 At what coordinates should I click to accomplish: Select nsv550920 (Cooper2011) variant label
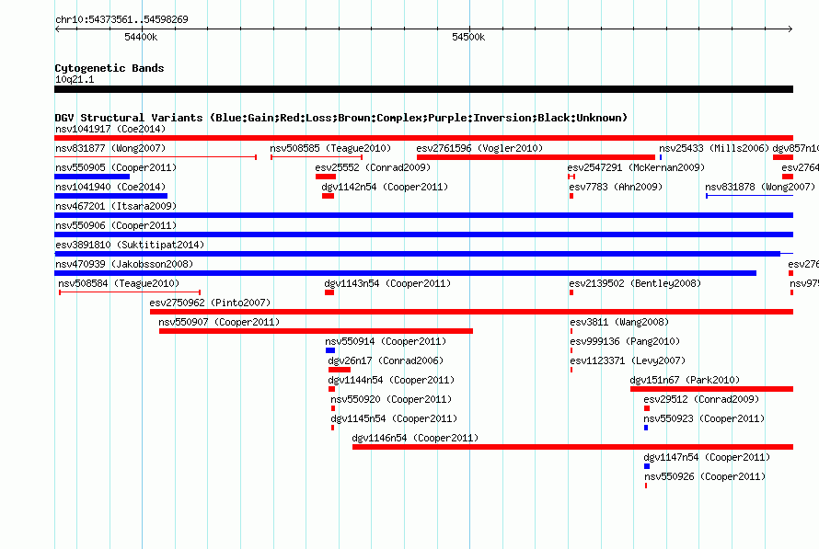click(391, 399)
